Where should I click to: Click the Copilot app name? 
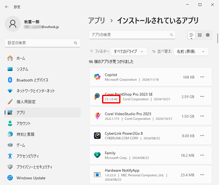pos(111,75)
